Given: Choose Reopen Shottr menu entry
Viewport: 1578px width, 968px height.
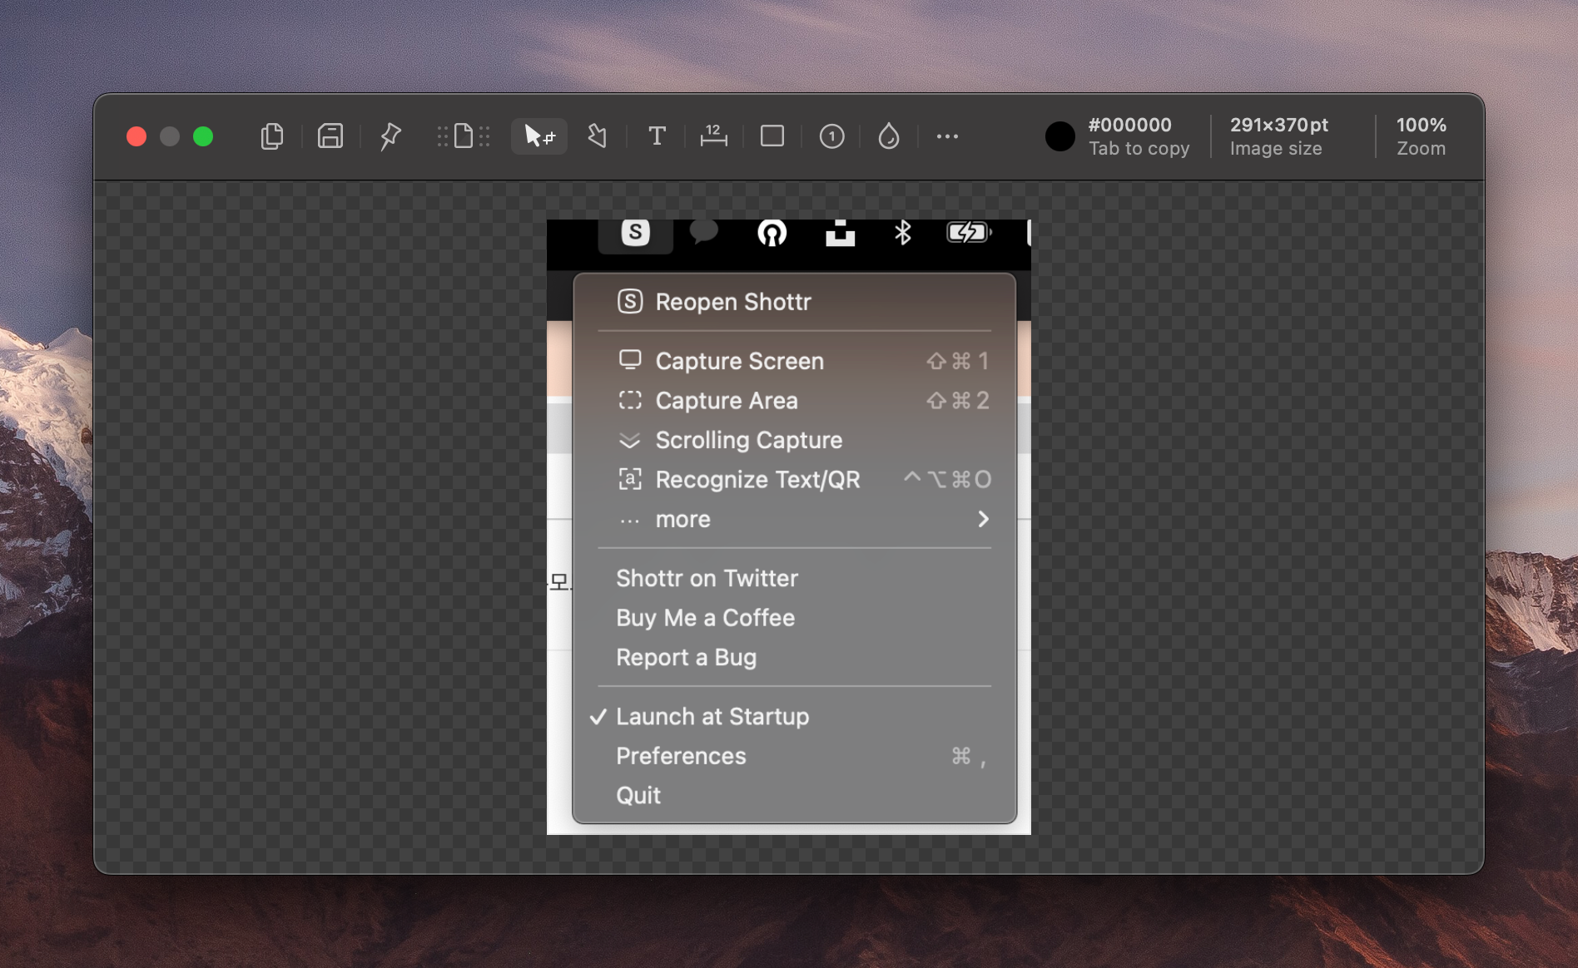Looking at the screenshot, I should (795, 302).
